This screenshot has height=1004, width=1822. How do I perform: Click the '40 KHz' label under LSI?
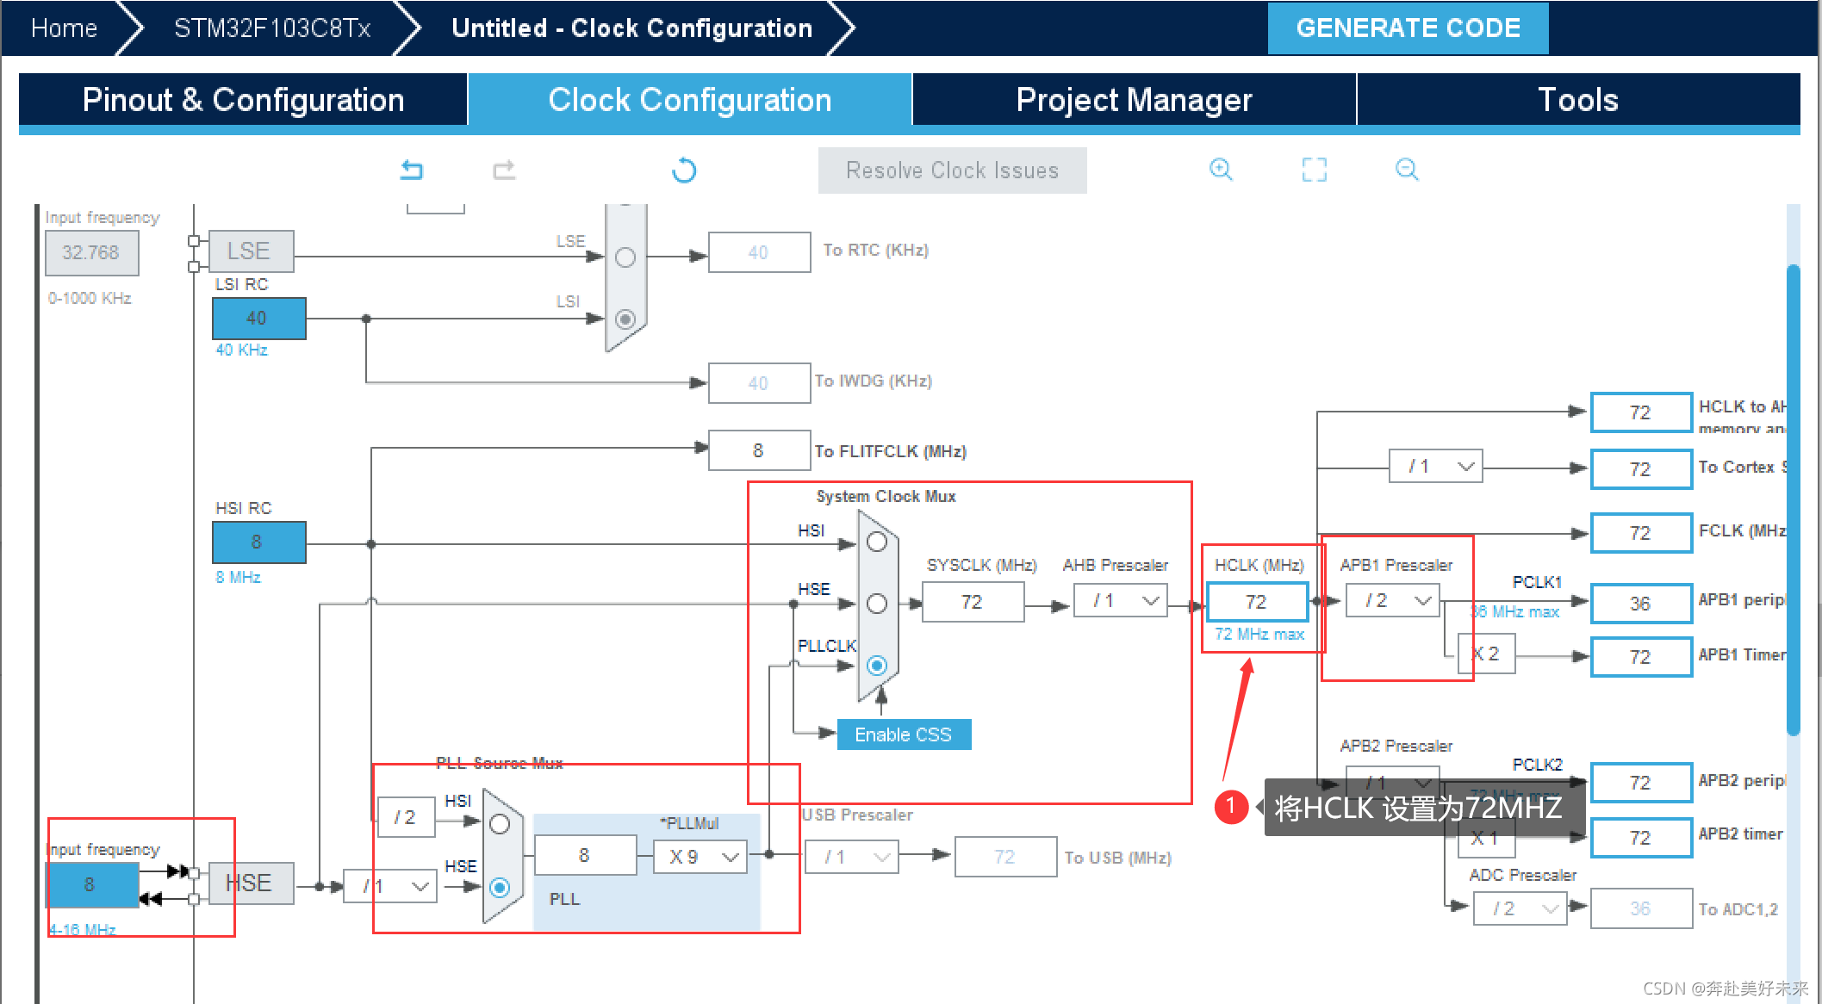click(x=241, y=350)
